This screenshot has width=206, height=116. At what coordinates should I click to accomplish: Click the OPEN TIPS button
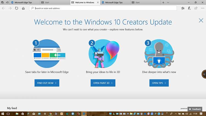click(x=159, y=83)
